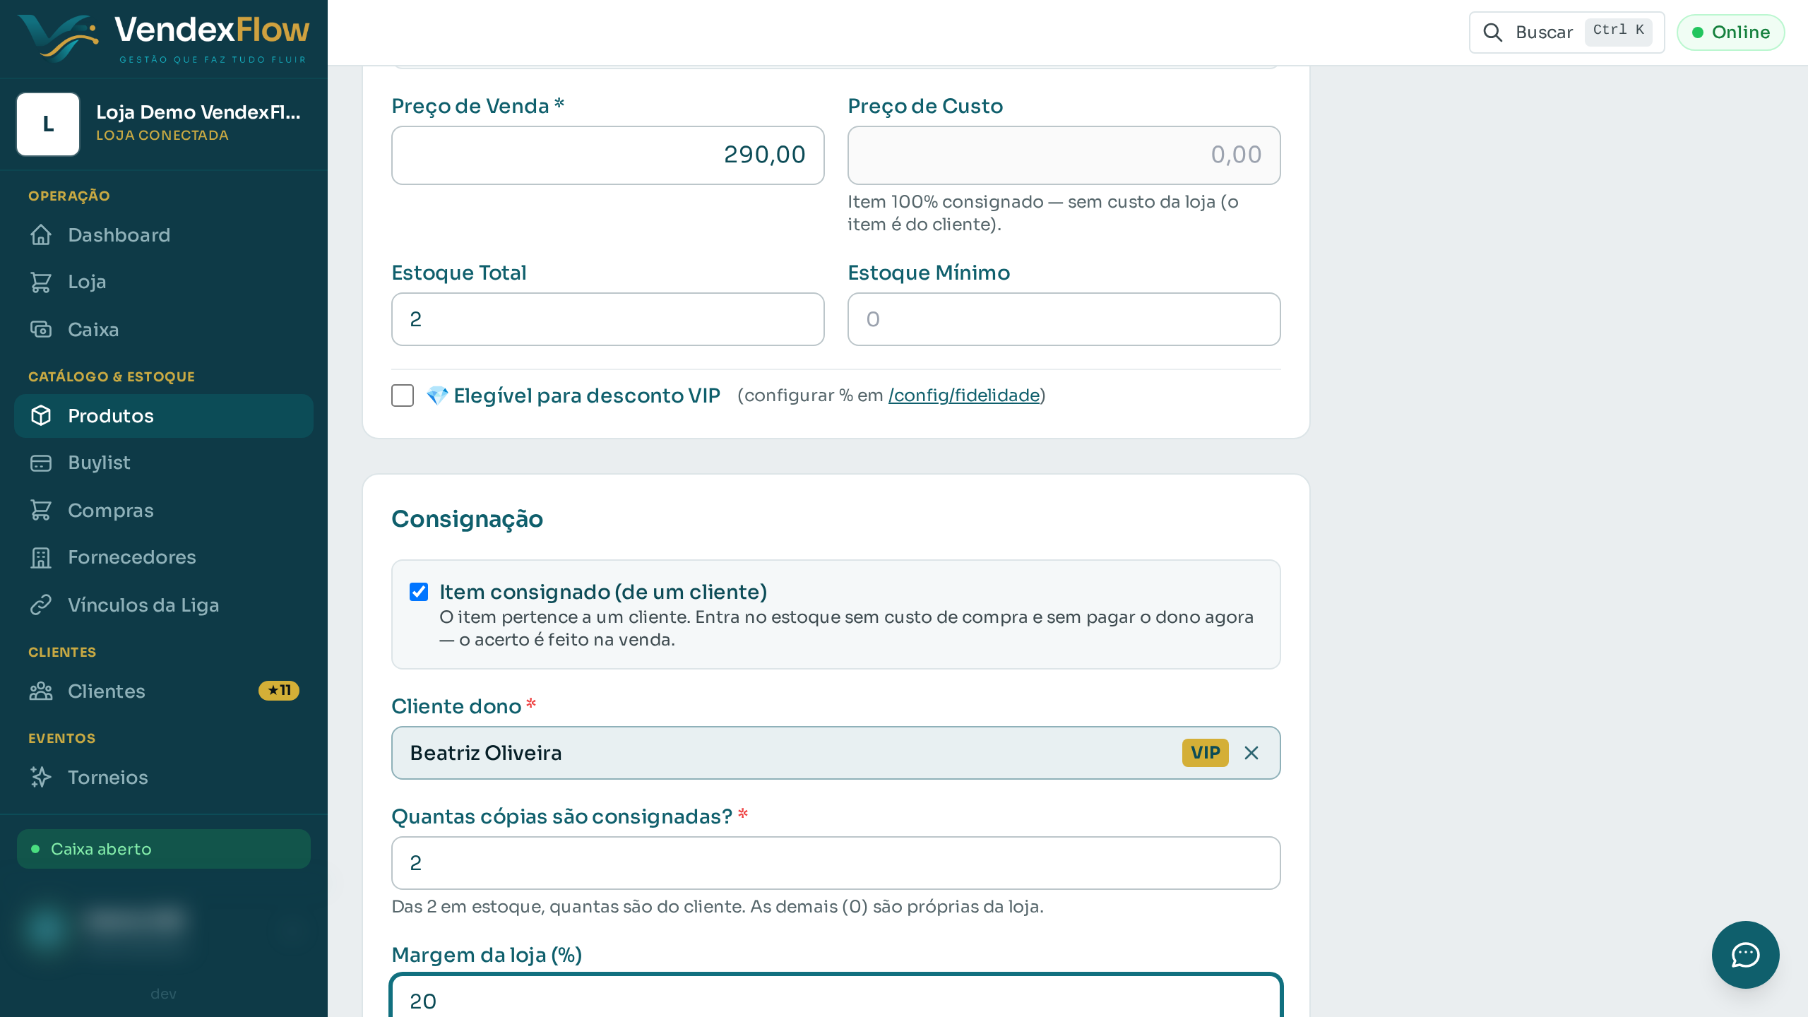Click the search magnifier icon
The height and width of the screenshot is (1017, 1808).
(1492, 32)
